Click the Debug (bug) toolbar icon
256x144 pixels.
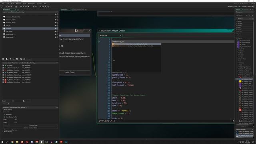[21, 7]
